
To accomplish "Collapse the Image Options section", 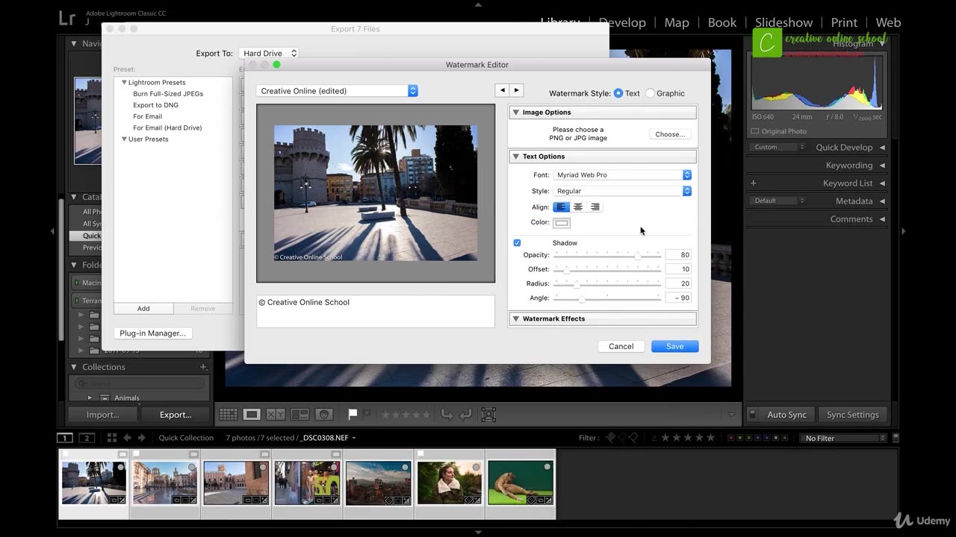I will click(x=515, y=113).
